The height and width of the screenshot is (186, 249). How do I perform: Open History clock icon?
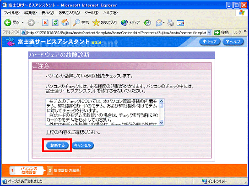pos(147,23)
